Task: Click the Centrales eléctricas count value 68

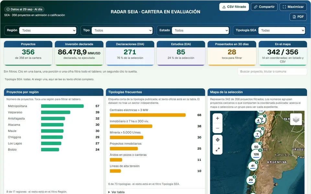Action: click(x=199, y=115)
